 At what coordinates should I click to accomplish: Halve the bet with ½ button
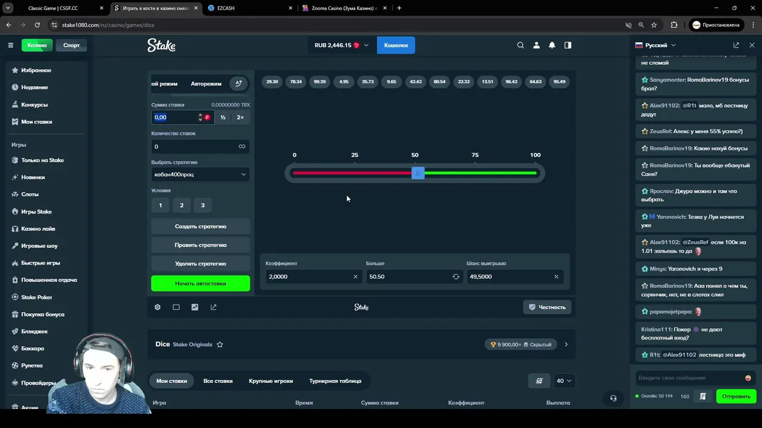click(223, 117)
